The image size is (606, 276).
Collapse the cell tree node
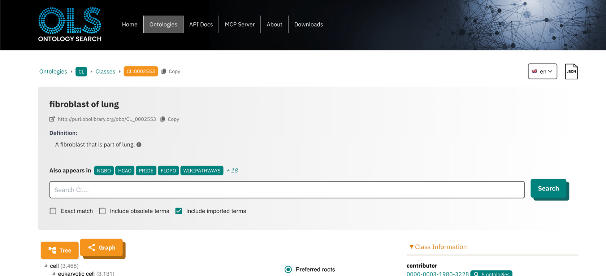pos(46,266)
